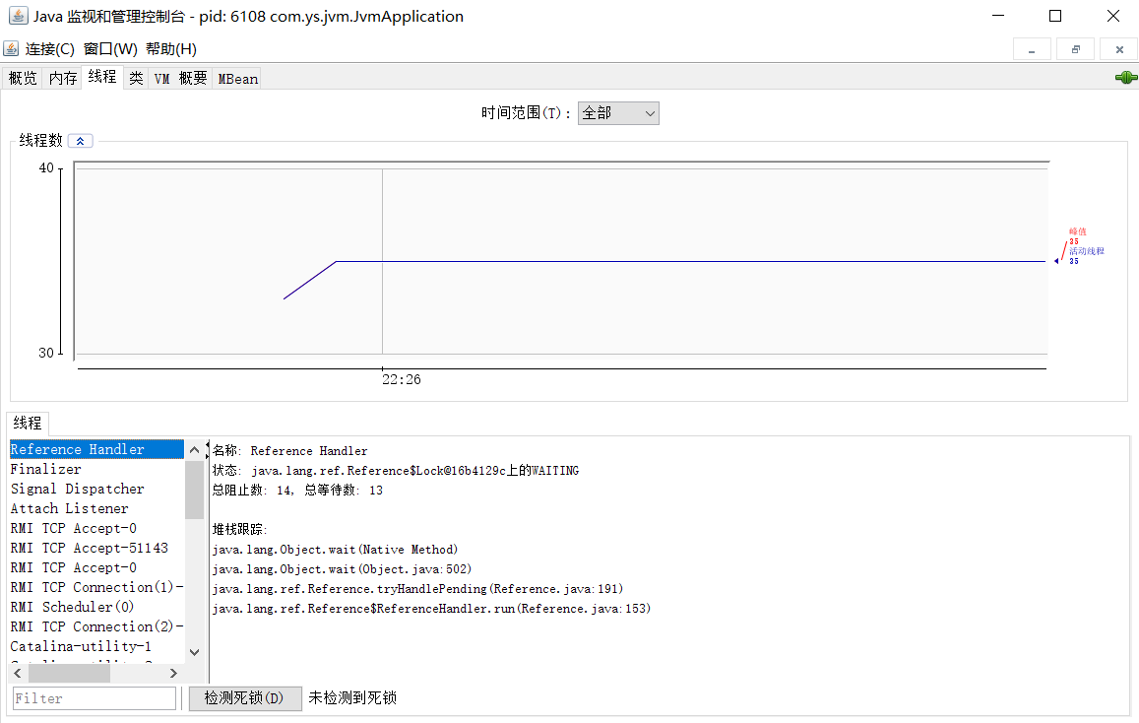This screenshot has width=1139, height=723.
Task: Click the 22:26 time axis label
Action: tap(402, 379)
